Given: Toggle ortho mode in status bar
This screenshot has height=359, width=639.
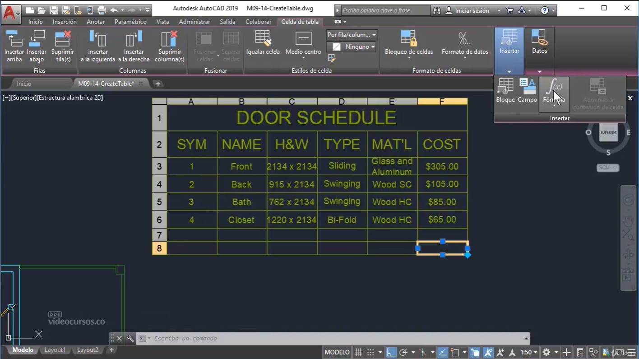Looking at the screenshot, I should (x=391, y=352).
